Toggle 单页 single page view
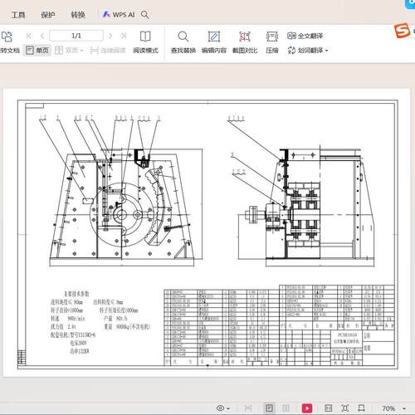 (37, 51)
